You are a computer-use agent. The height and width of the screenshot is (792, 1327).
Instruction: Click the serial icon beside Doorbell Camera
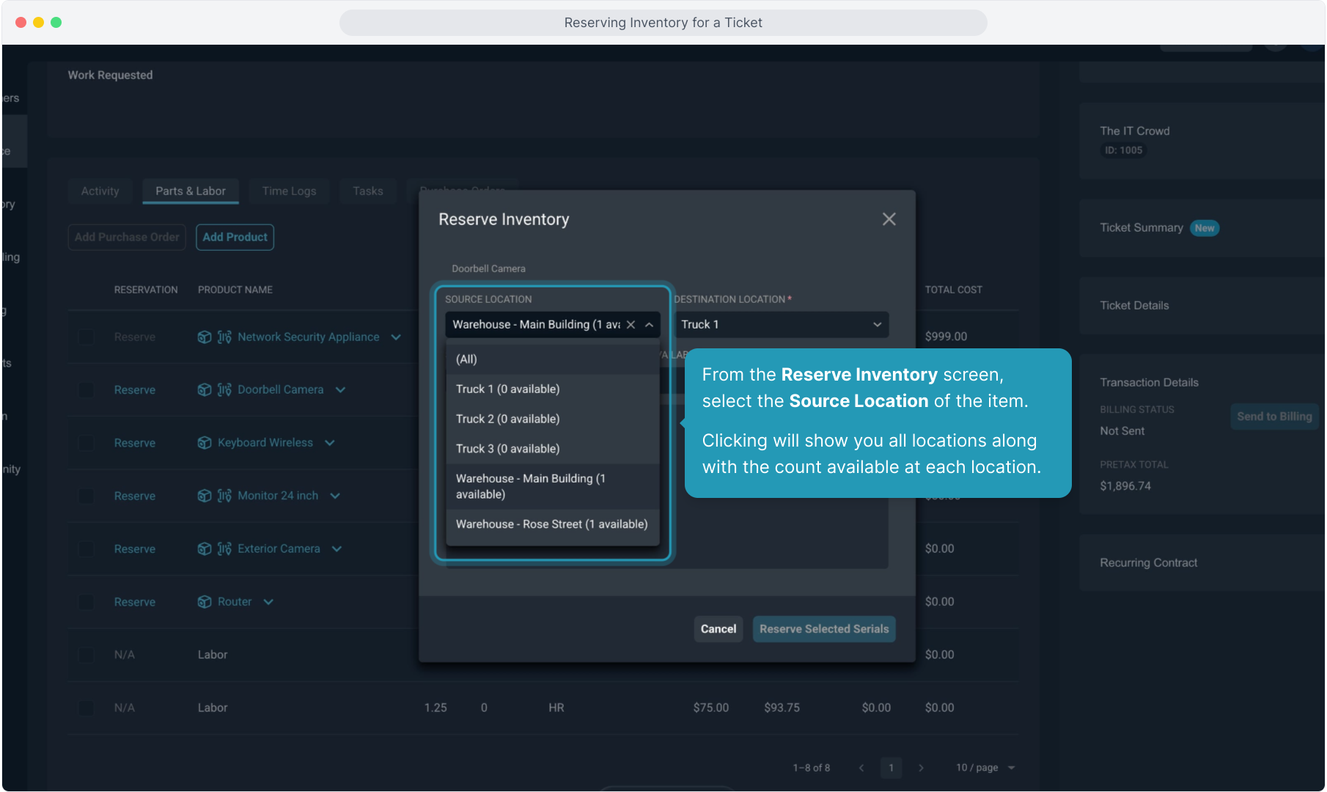pyautogui.click(x=224, y=390)
